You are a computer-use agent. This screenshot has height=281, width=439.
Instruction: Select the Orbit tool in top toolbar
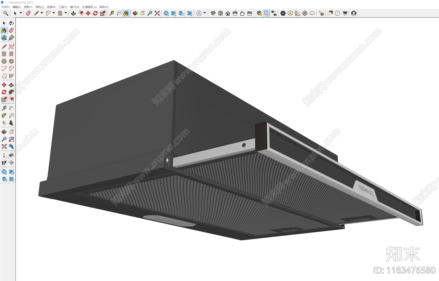[x=135, y=13]
